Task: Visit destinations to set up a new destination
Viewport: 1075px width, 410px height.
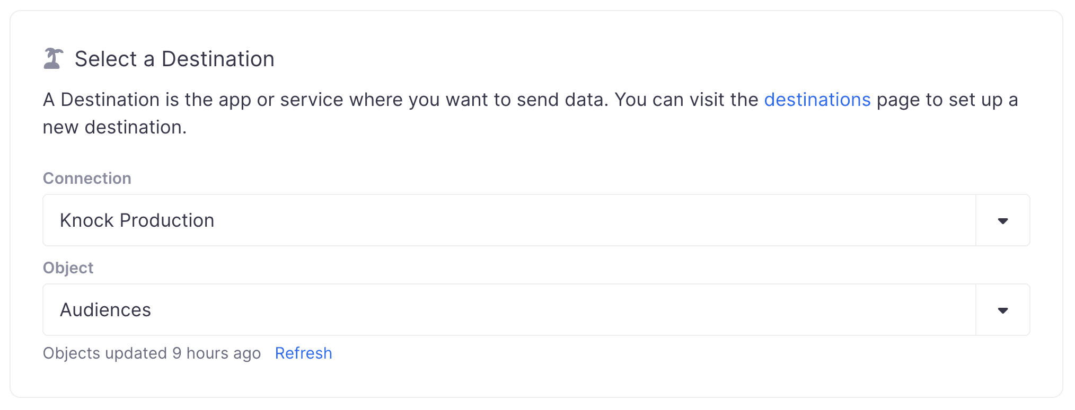Action: click(817, 100)
